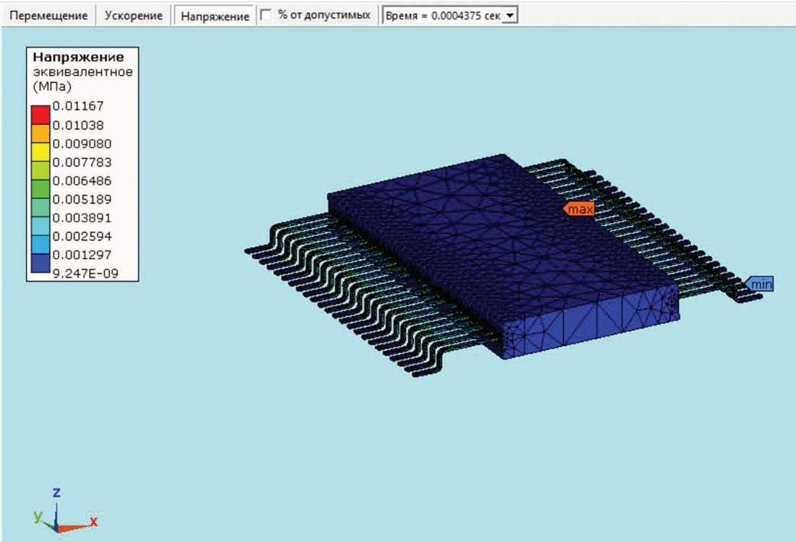796x542 pixels.
Task: Click the yellow legend color swatch
Action: (x=40, y=152)
